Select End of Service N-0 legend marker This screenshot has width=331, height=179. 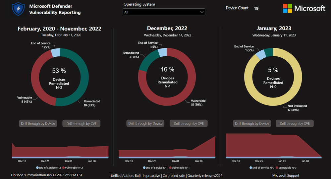[251, 168]
